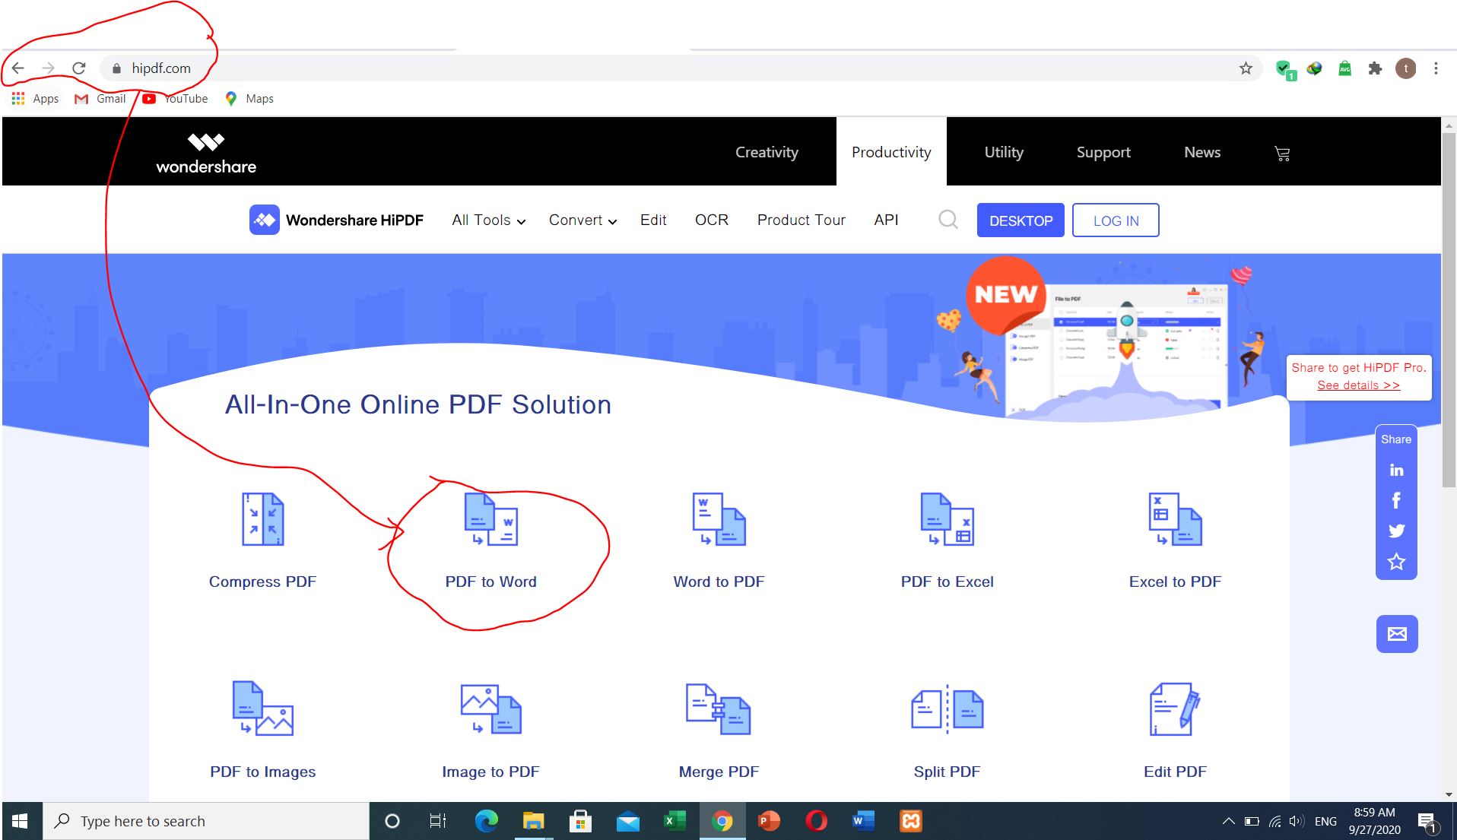1457x840 pixels.
Task: Click the Chrome profile avatar
Action: (1405, 68)
